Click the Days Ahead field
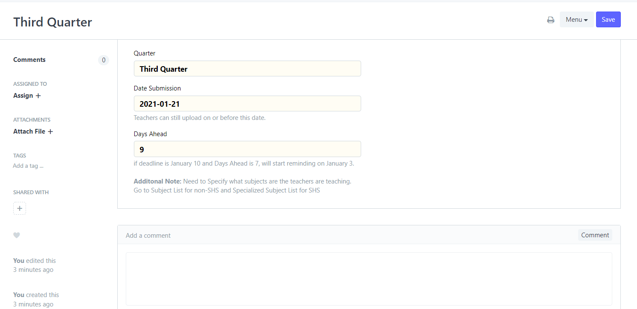637x309 pixels. click(x=247, y=149)
